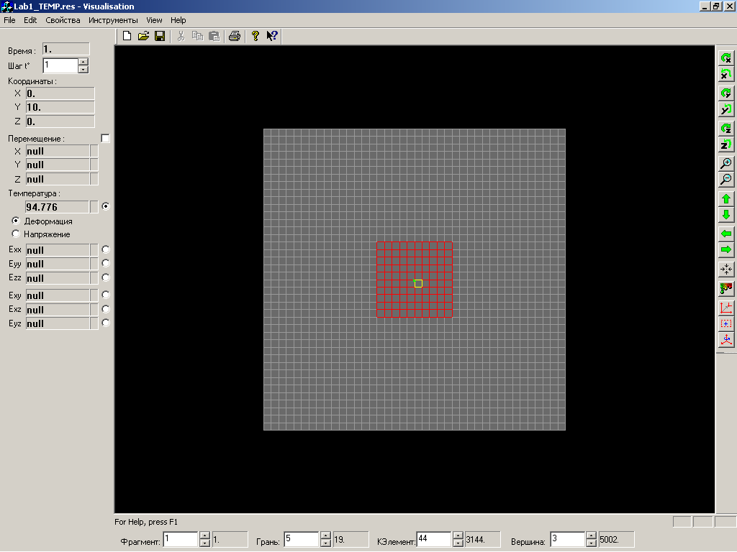Select the Eyy radio button
This screenshot has height=552, width=737.
click(106, 263)
